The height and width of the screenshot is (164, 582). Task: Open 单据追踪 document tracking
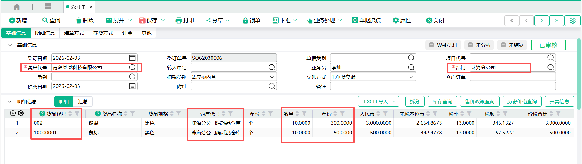[x=366, y=21]
